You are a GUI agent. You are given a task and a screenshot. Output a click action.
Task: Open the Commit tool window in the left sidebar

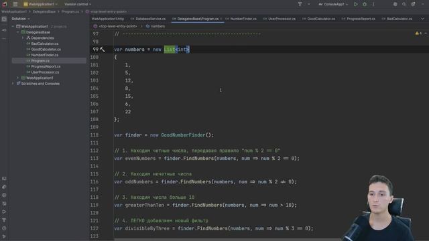click(x=4, y=30)
